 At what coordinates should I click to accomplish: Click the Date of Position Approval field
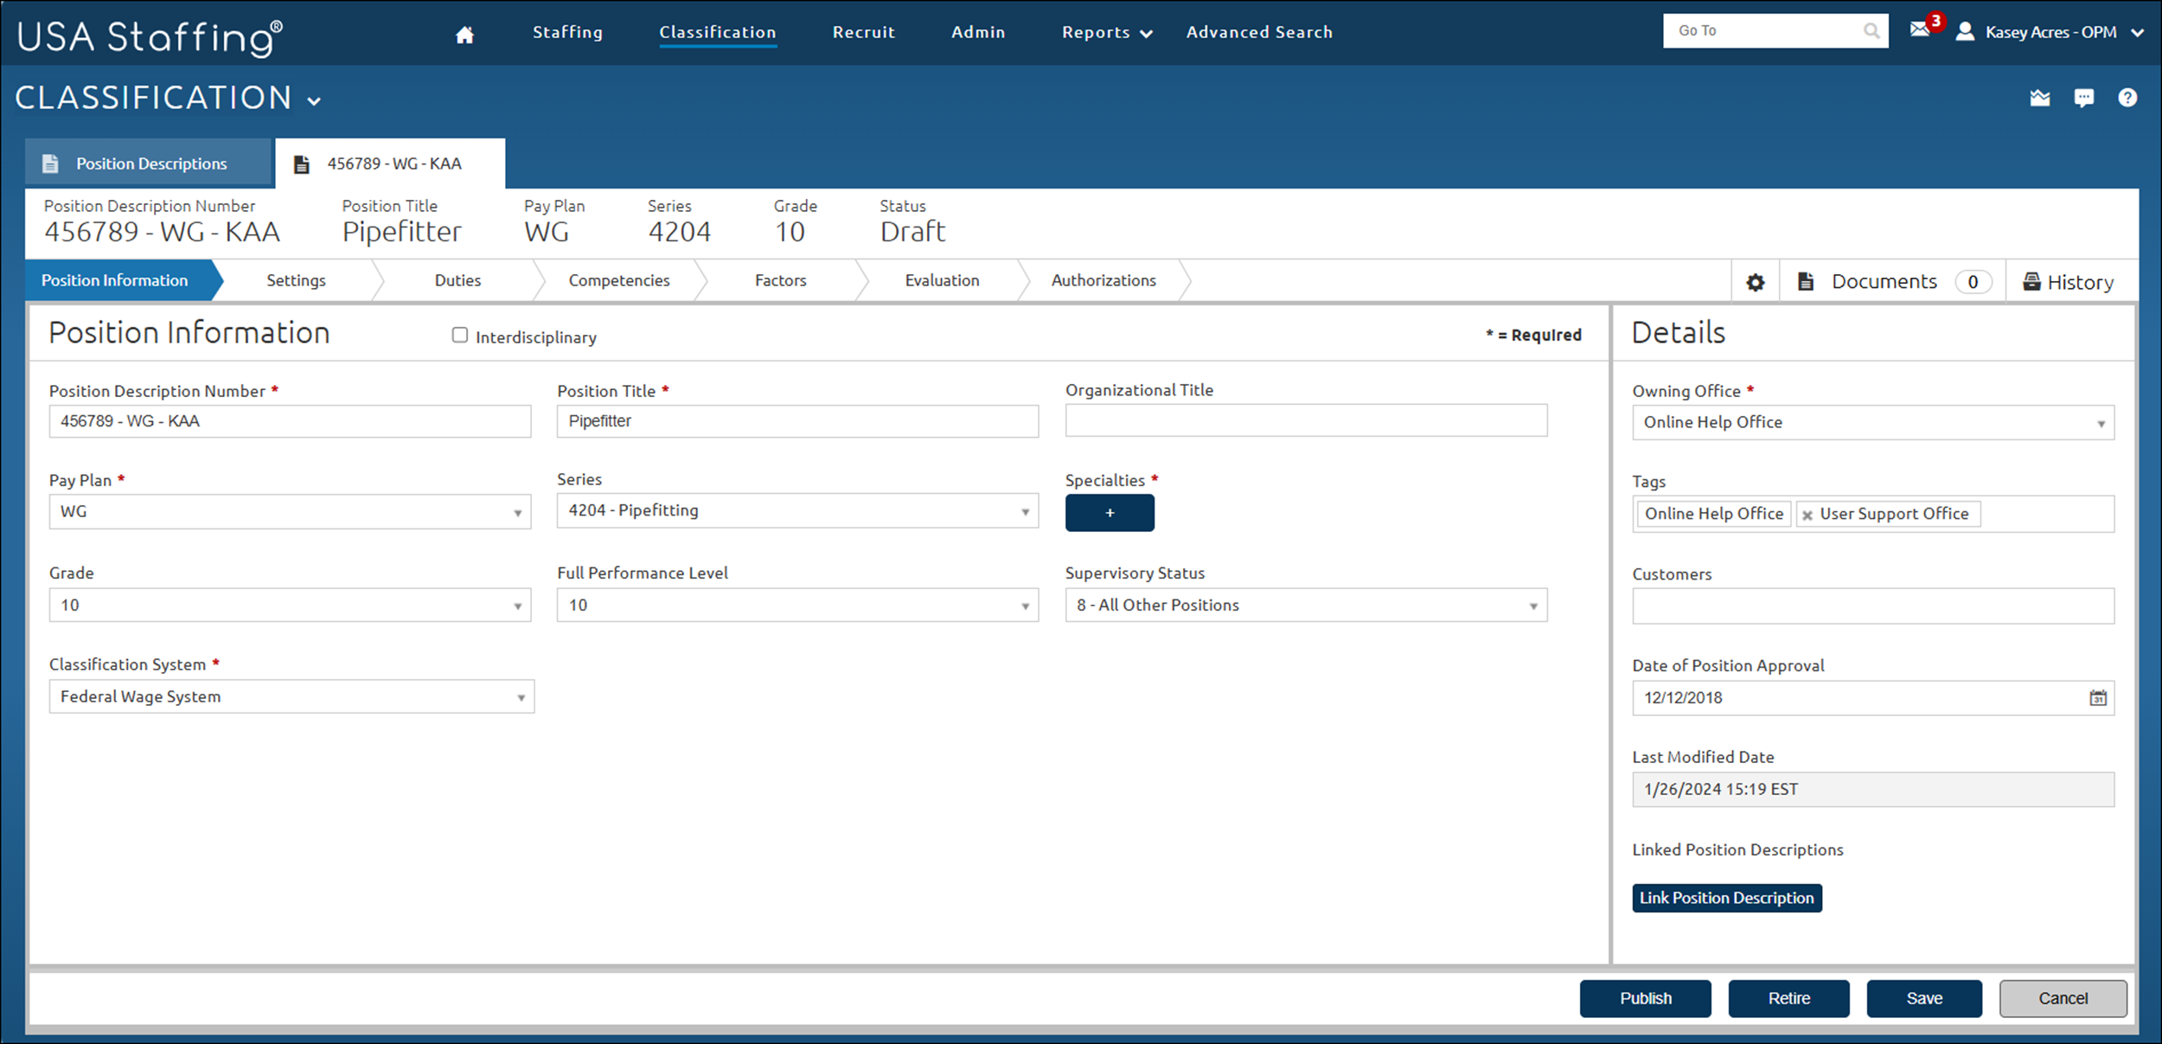(1873, 698)
